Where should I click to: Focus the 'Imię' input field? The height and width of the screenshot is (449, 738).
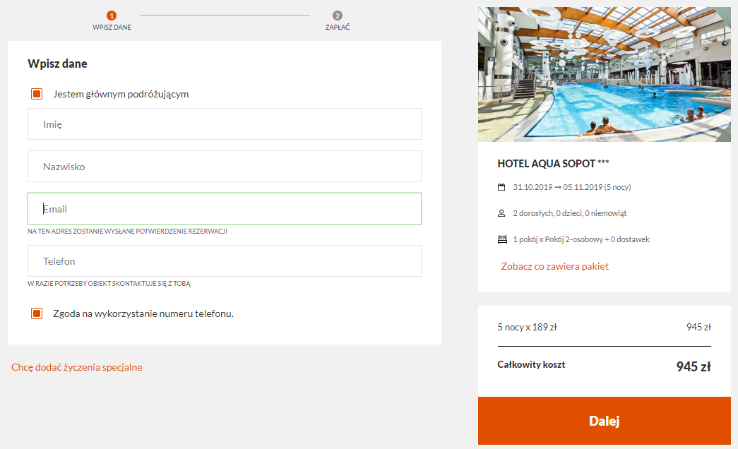[225, 124]
